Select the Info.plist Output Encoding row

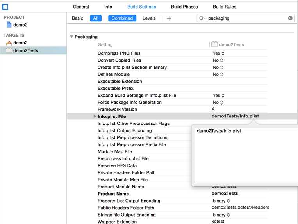[145, 131]
